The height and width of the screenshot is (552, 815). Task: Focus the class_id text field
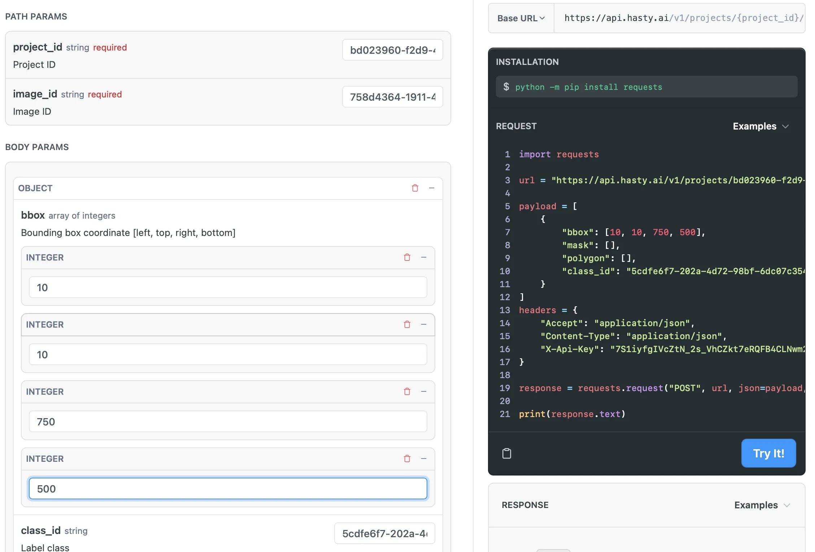click(384, 533)
